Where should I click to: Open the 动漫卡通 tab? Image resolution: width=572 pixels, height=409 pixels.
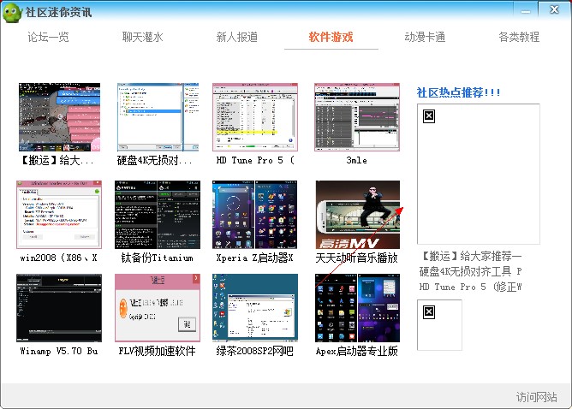(425, 38)
